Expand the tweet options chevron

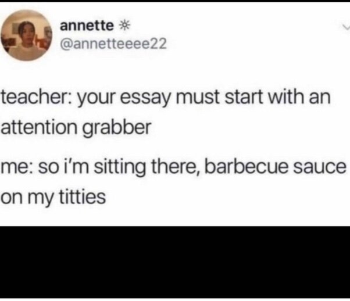tap(347, 27)
